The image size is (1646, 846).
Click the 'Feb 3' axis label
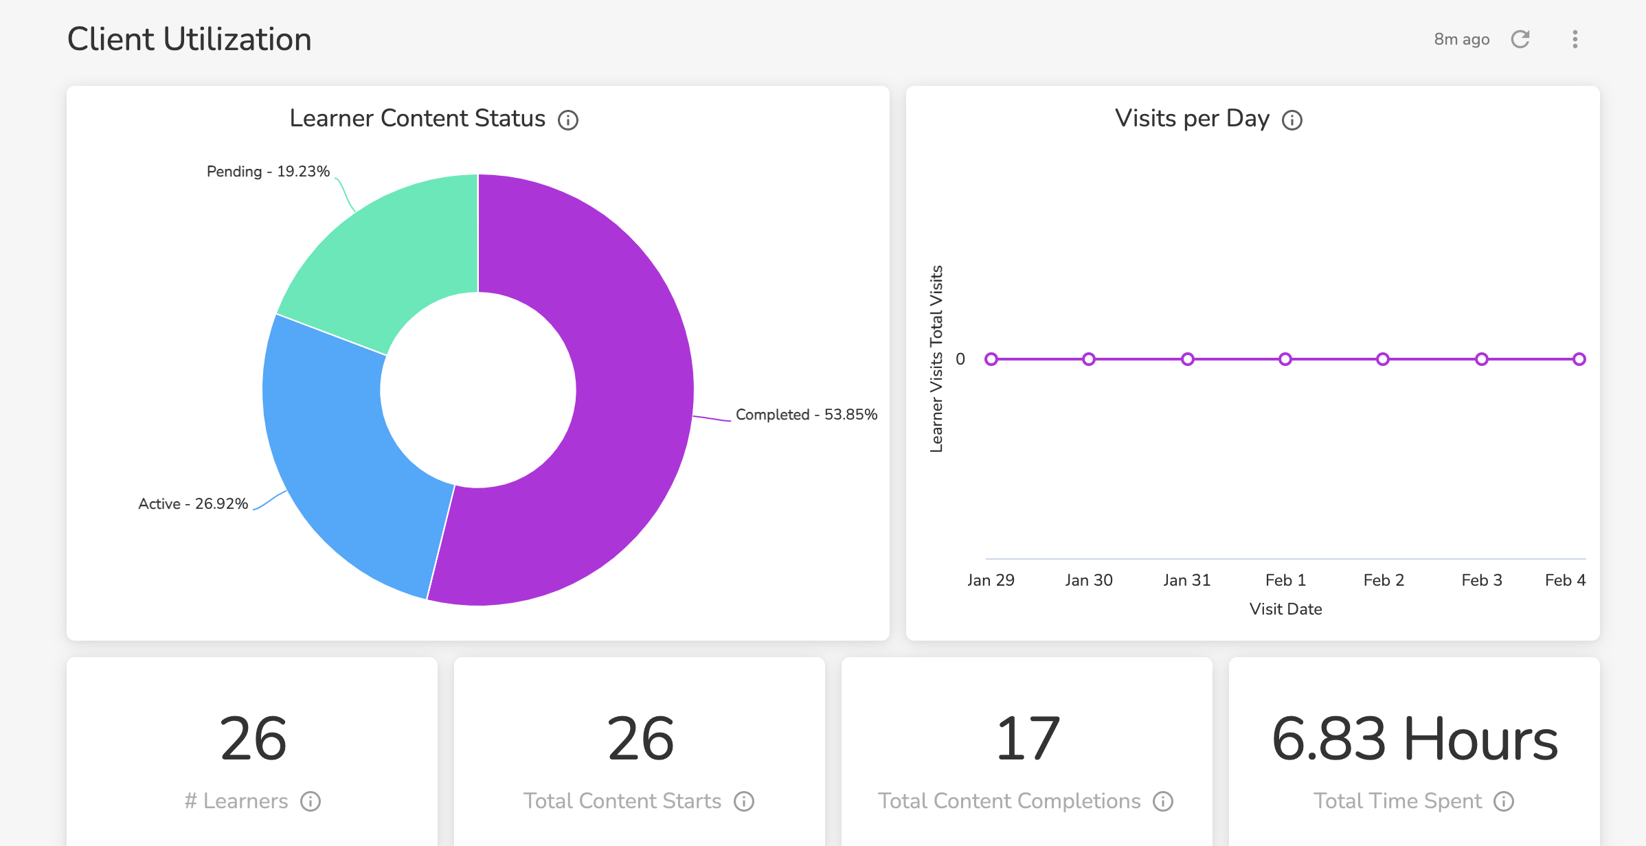tap(1482, 580)
